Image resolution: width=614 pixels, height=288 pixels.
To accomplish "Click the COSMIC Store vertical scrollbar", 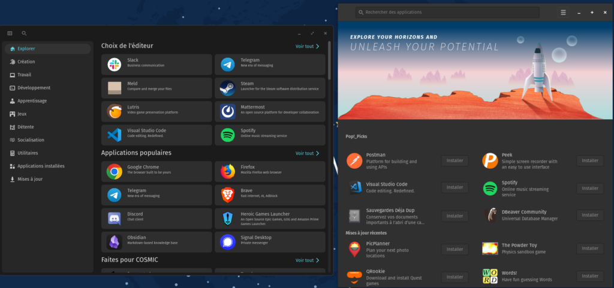I will click(x=329, y=60).
